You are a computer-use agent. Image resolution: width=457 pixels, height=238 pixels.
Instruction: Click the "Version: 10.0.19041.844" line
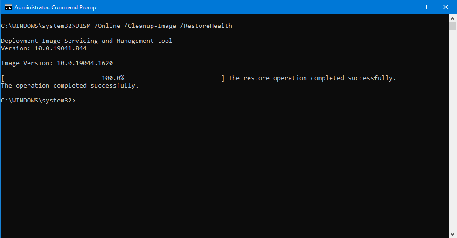click(x=44, y=48)
